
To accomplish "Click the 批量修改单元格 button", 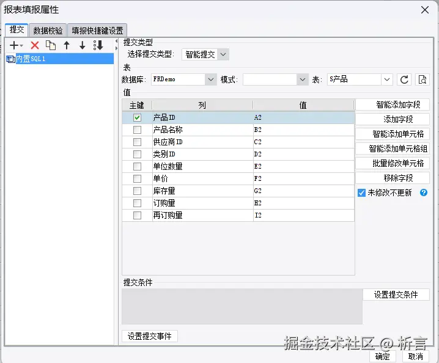I will 393,163.
